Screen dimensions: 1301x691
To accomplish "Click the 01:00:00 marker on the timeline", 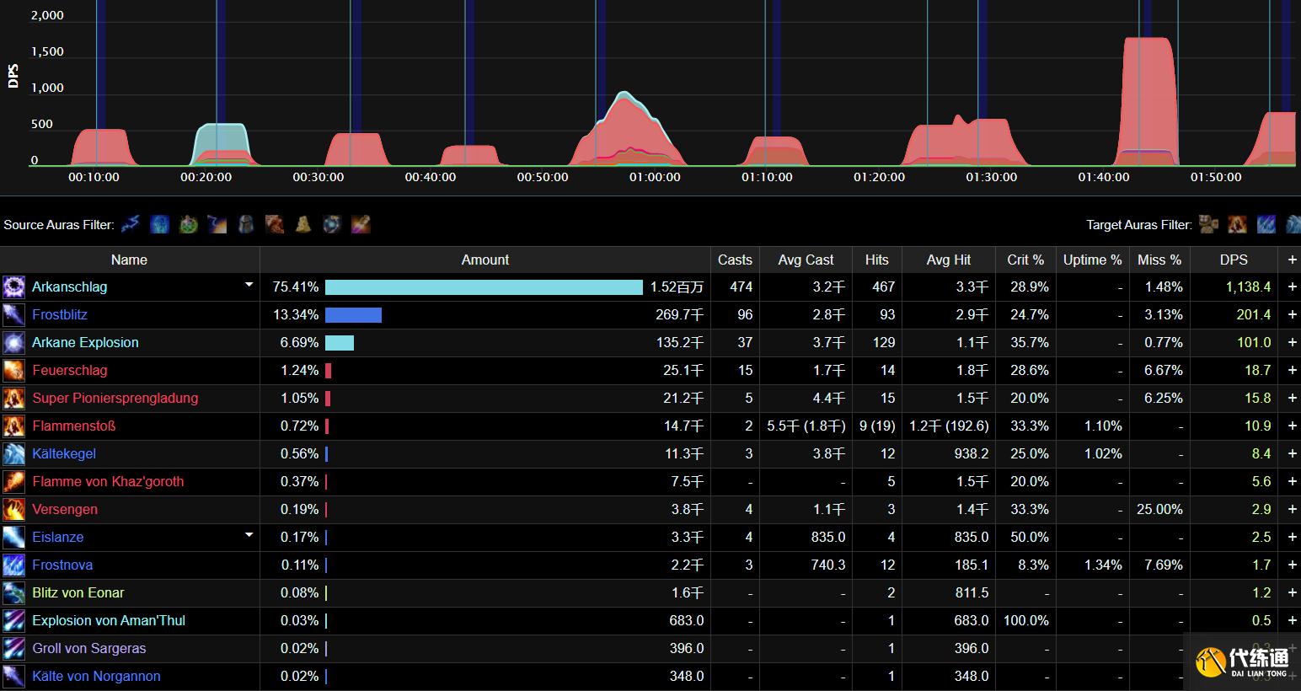I will [x=655, y=177].
